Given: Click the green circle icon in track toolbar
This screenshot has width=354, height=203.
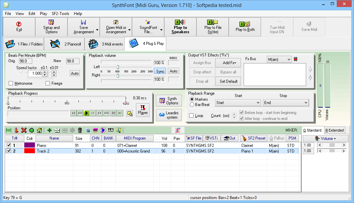Looking at the screenshot, I should 32,130.
